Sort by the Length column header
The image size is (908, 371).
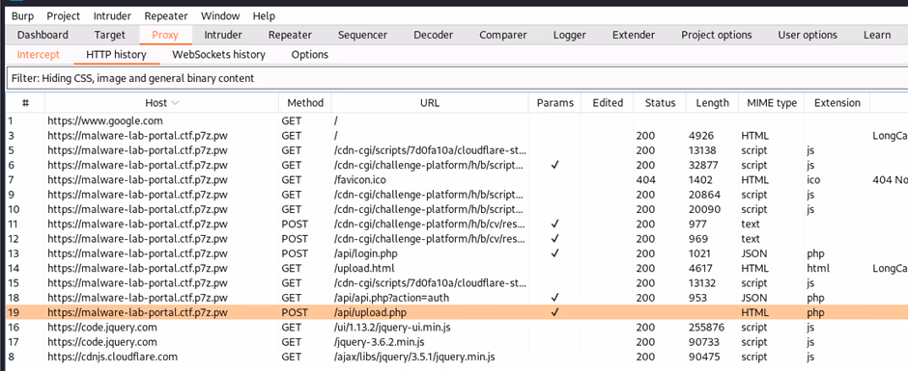click(x=712, y=103)
